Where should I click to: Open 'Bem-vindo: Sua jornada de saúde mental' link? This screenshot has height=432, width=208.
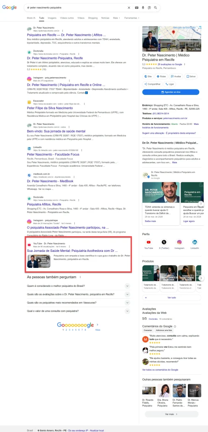(x=56, y=132)
